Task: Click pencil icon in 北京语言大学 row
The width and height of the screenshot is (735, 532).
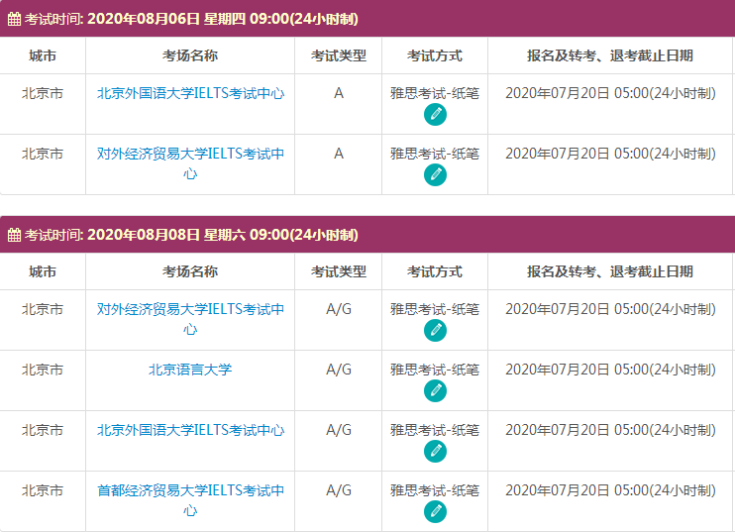Action: pyautogui.click(x=435, y=391)
